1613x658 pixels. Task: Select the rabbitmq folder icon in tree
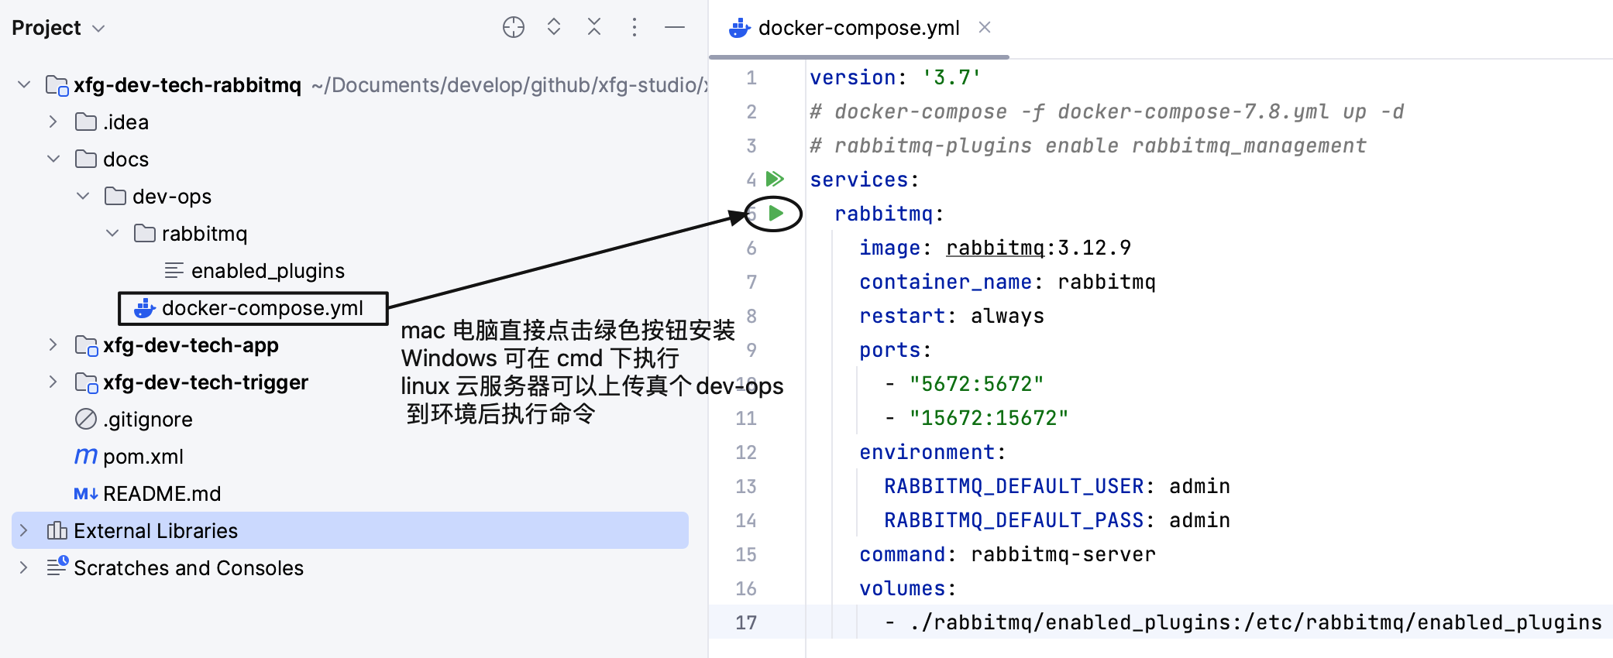click(145, 233)
